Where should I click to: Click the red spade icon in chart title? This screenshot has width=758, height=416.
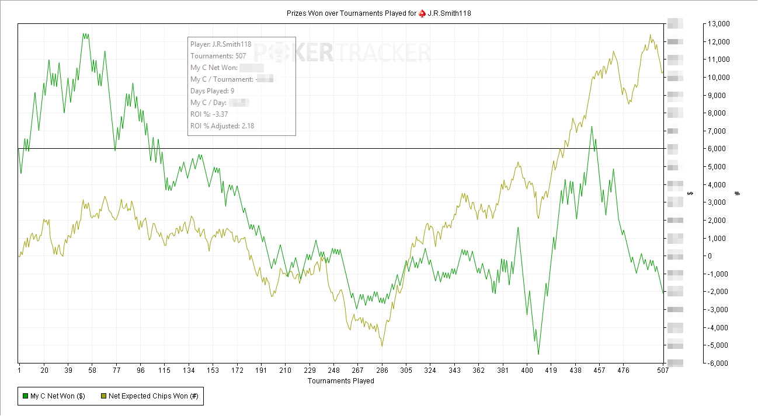pos(422,13)
